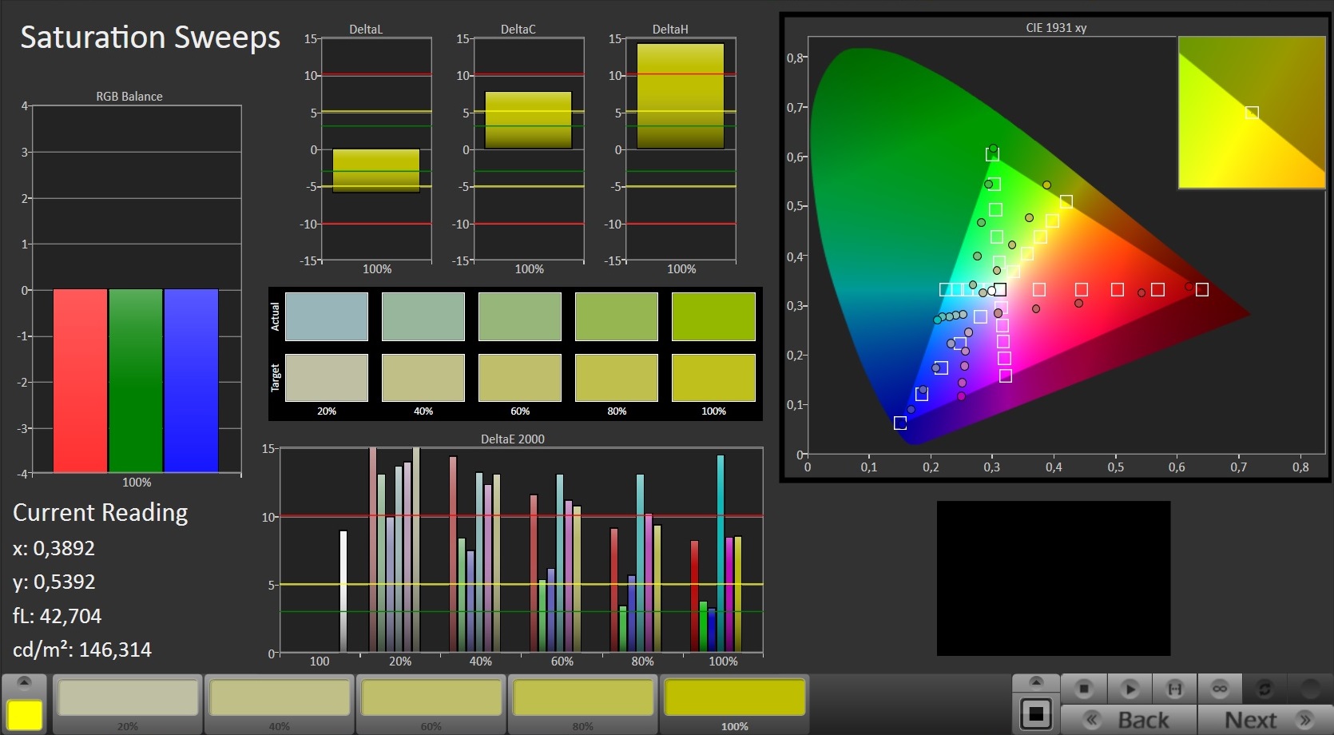Click the Target 100% yellow patch

click(x=713, y=378)
